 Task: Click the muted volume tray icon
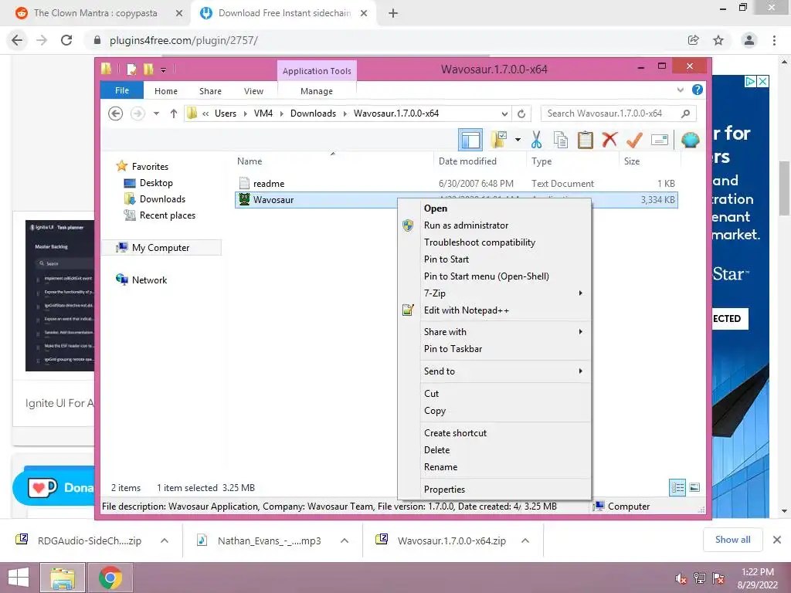point(681,578)
